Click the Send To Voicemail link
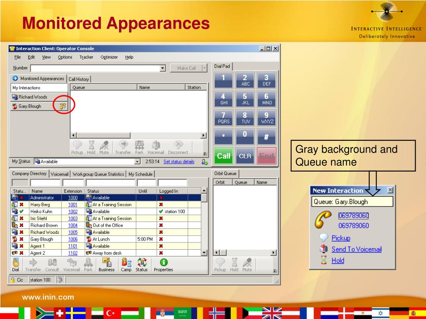This screenshot has width=426, height=319. [x=357, y=249]
